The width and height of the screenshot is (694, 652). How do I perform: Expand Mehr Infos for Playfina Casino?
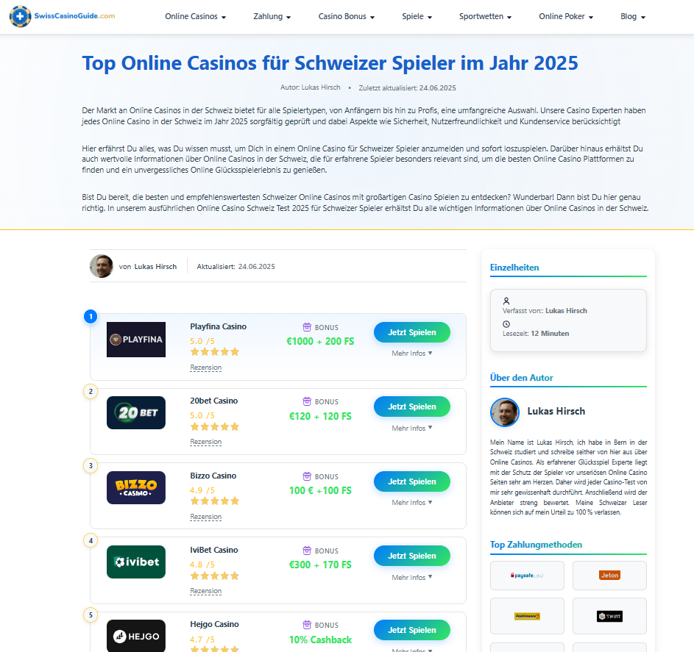[411, 353]
